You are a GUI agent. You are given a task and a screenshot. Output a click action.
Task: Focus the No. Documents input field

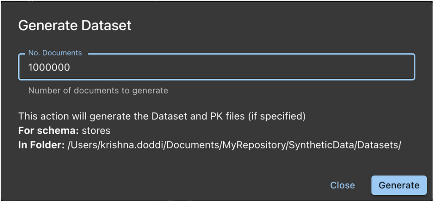tap(216, 67)
